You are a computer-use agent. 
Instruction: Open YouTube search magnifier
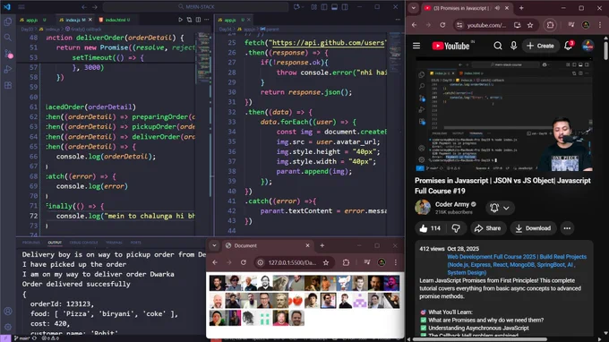click(x=498, y=46)
